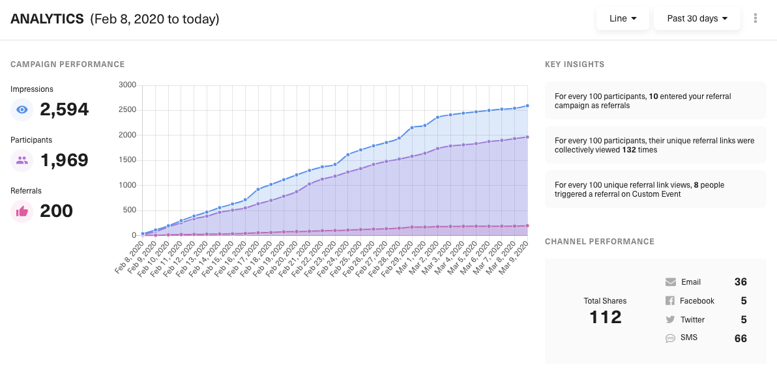Click the 2,594 impressions value
The height and width of the screenshot is (387, 777).
click(x=65, y=109)
